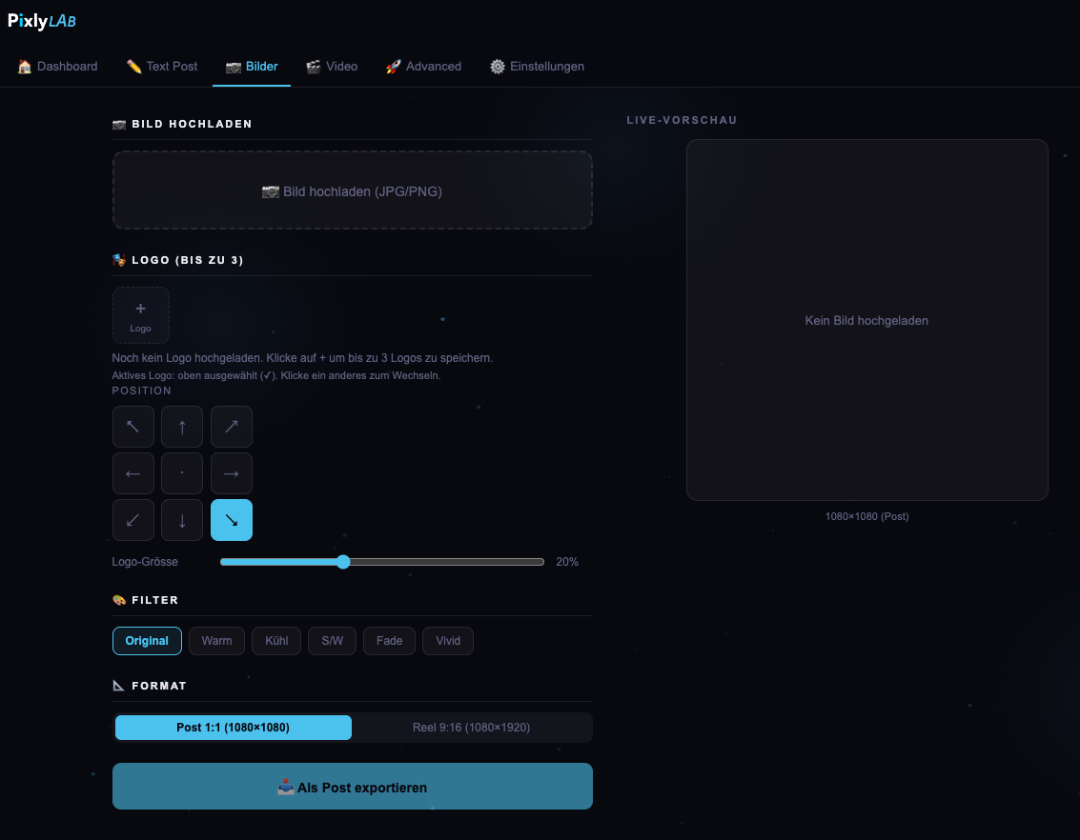Choose the Original filter

point(147,641)
